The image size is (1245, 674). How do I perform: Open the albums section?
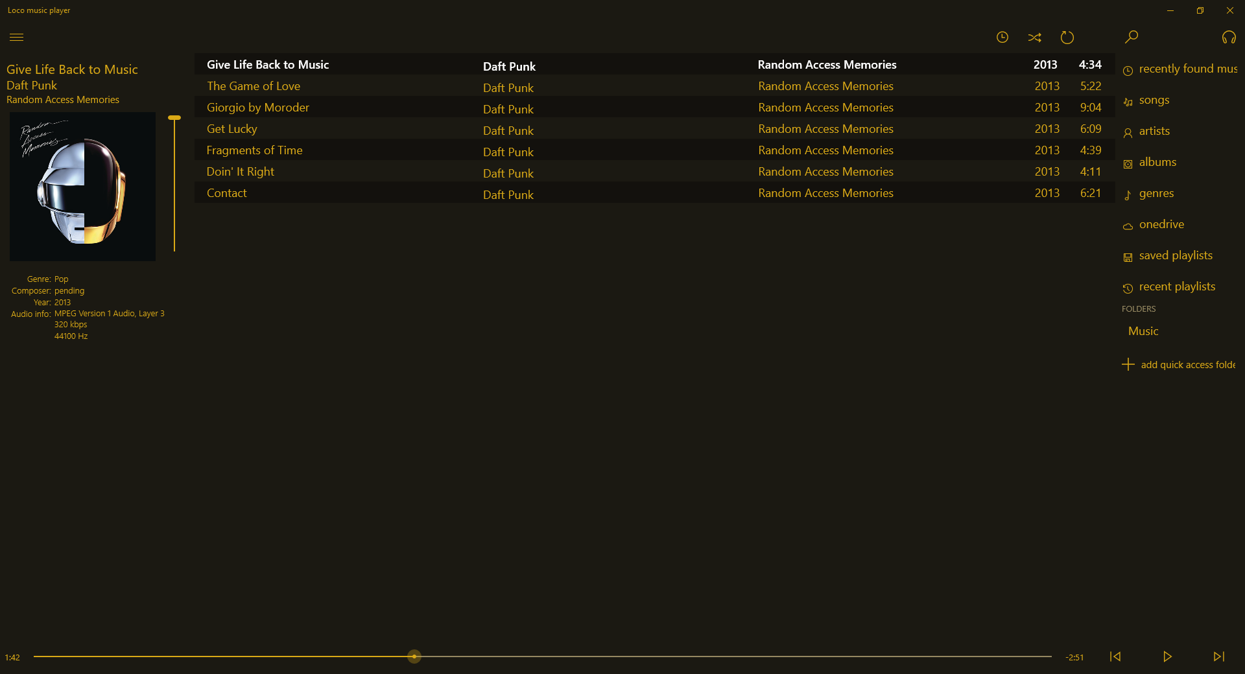[x=1158, y=162]
